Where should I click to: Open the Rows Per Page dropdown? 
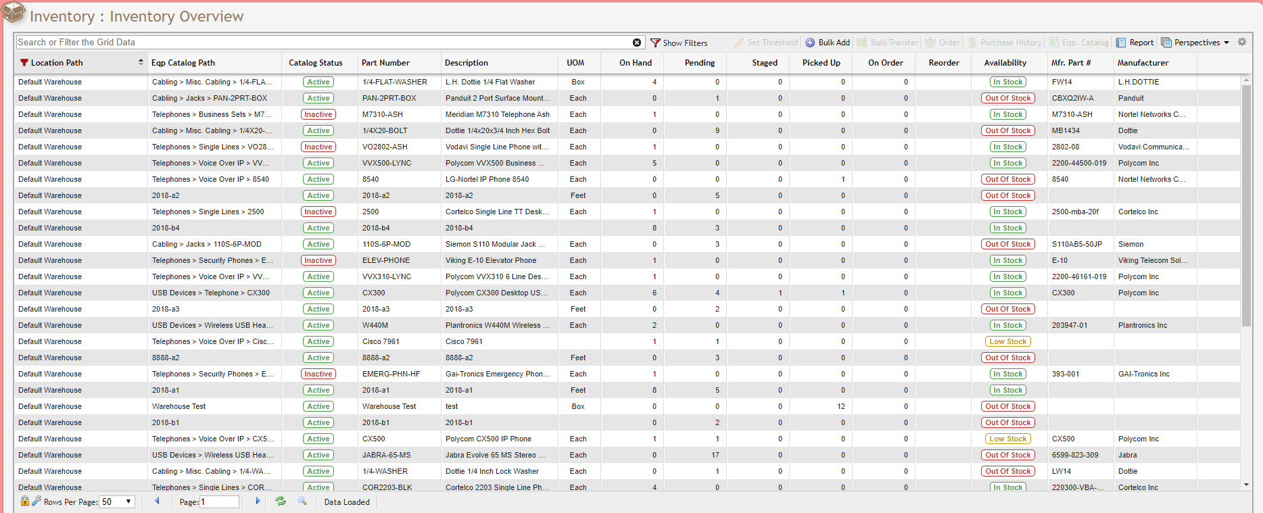(118, 502)
